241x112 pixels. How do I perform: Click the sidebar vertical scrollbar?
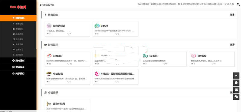pyautogui.click(x=36, y=35)
